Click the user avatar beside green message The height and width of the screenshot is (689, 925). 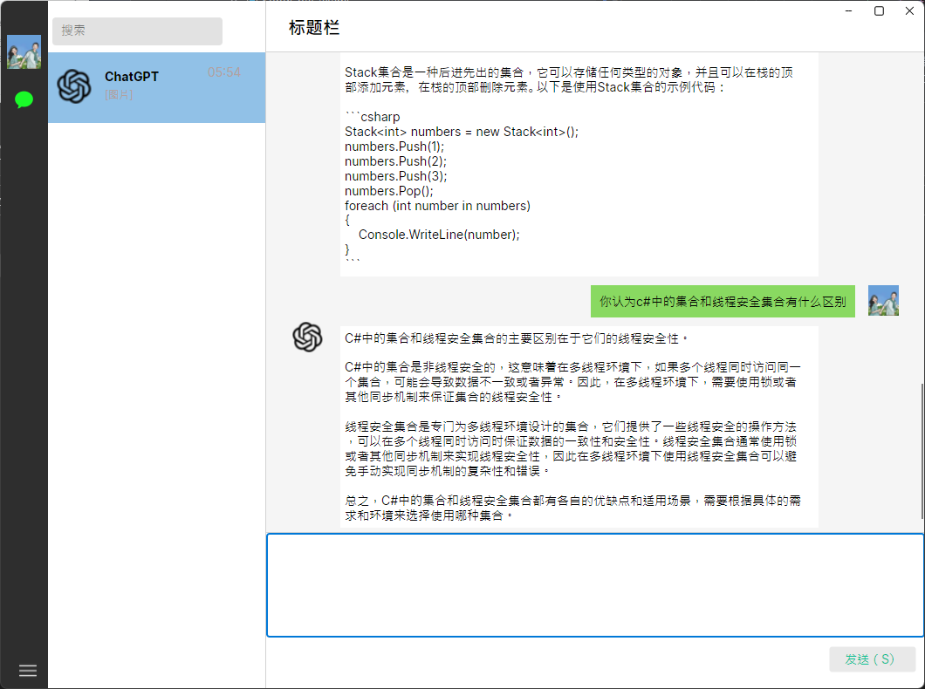click(x=883, y=301)
